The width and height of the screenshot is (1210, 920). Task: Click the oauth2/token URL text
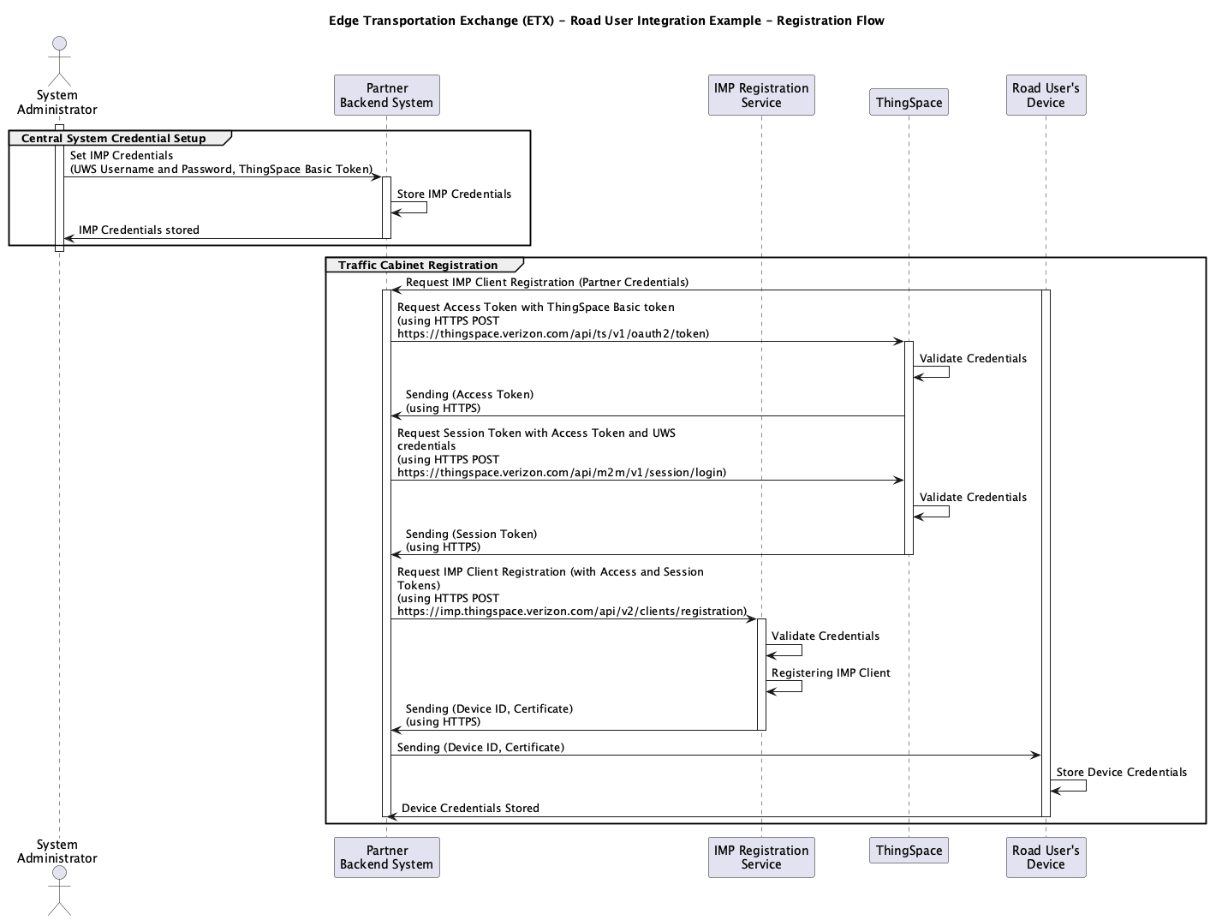click(x=553, y=333)
